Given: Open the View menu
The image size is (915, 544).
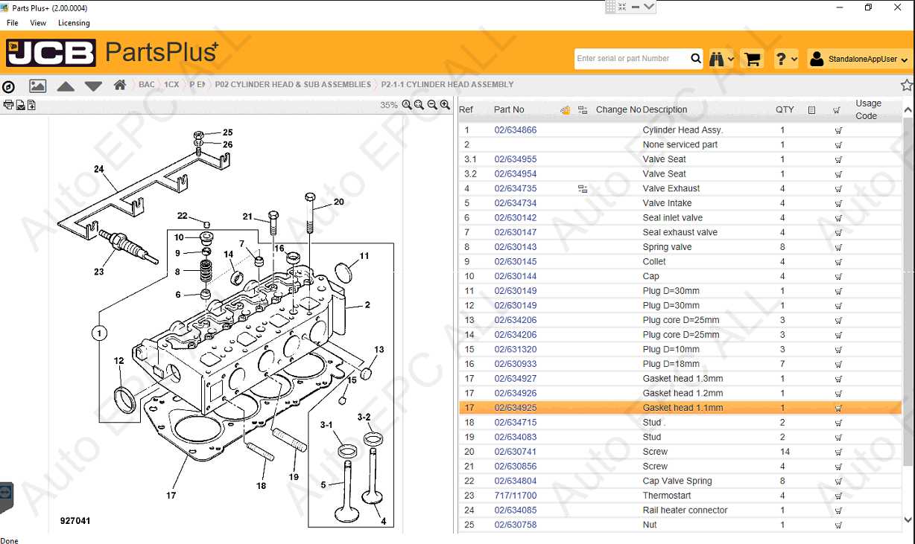Looking at the screenshot, I should pos(37,22).
